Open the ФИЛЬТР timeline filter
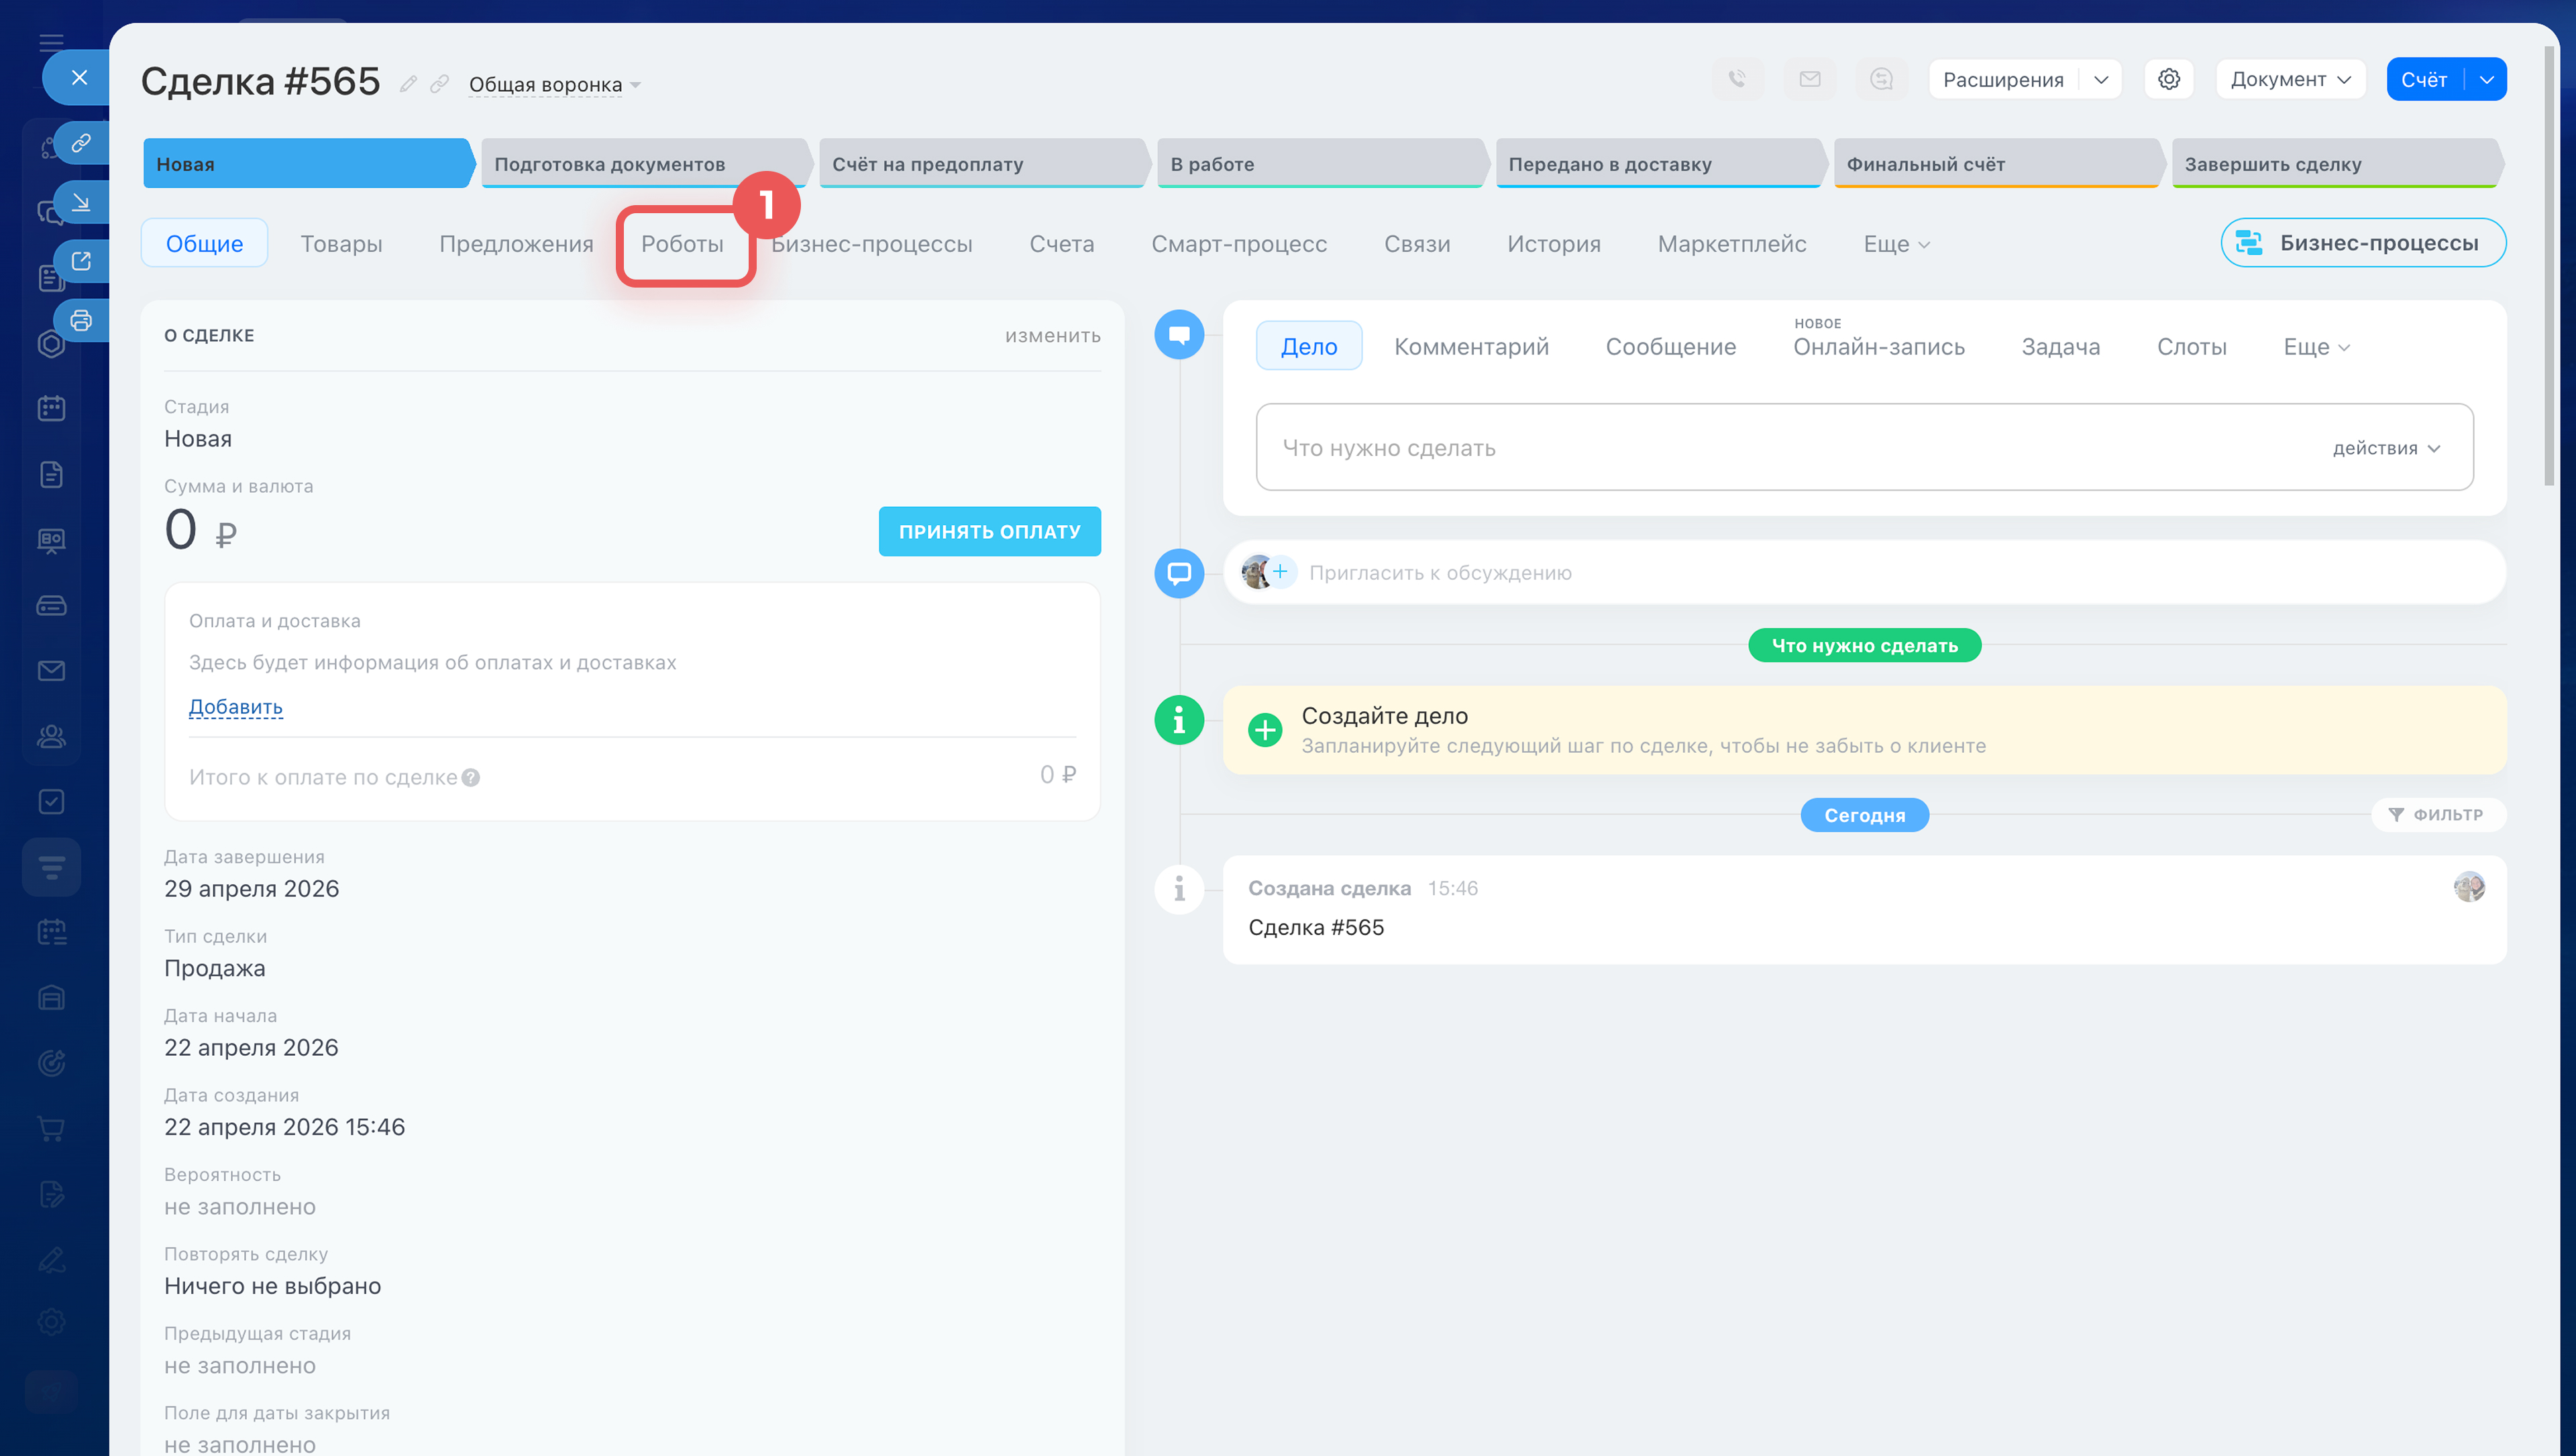This screenshot has width=2576, height=1456. click(2437, 815)
